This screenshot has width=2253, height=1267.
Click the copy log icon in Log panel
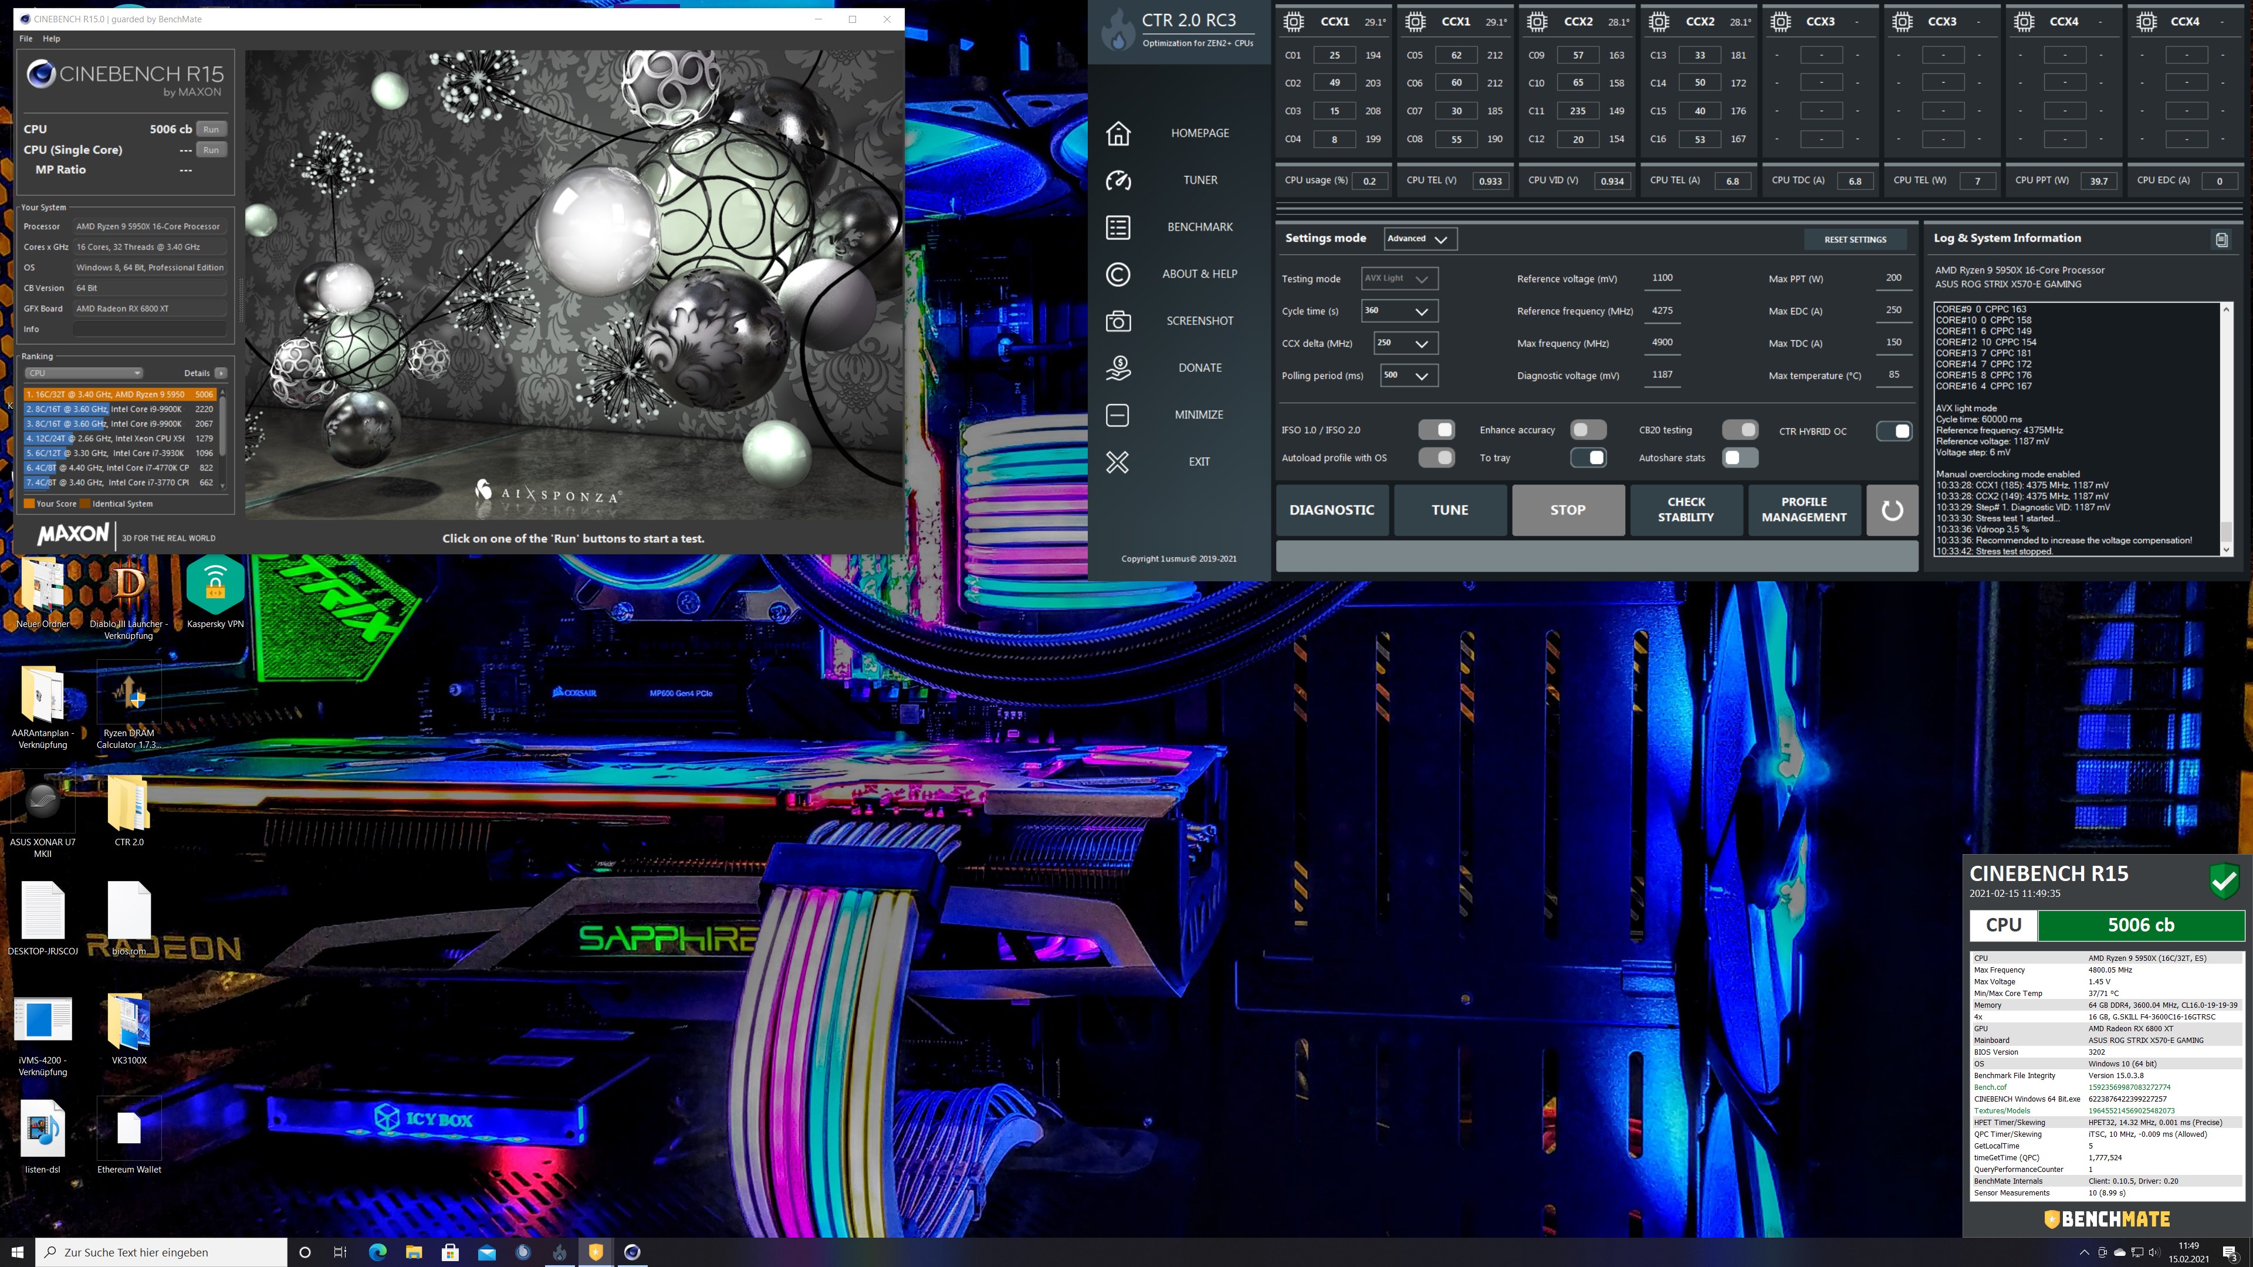(2221, 239)
